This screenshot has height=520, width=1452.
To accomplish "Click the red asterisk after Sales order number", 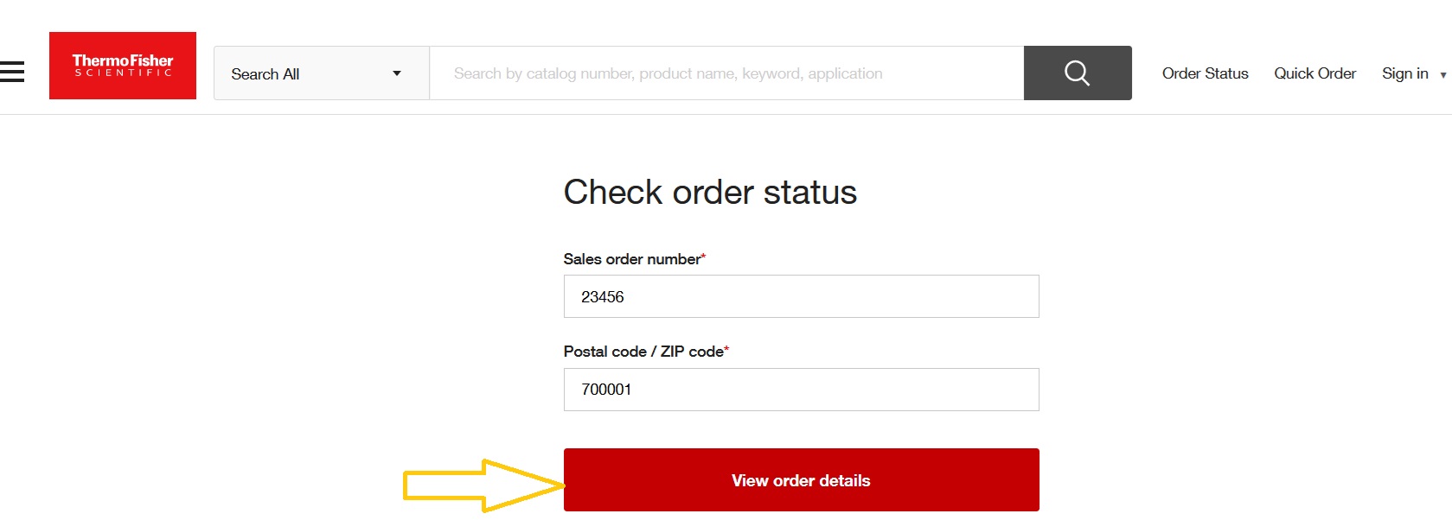I will point(703,257).
